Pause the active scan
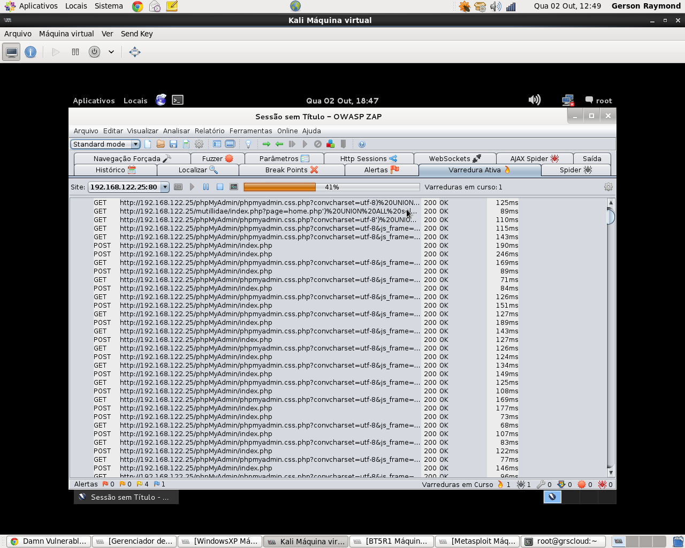685x548 pixels. pos(206,187)
